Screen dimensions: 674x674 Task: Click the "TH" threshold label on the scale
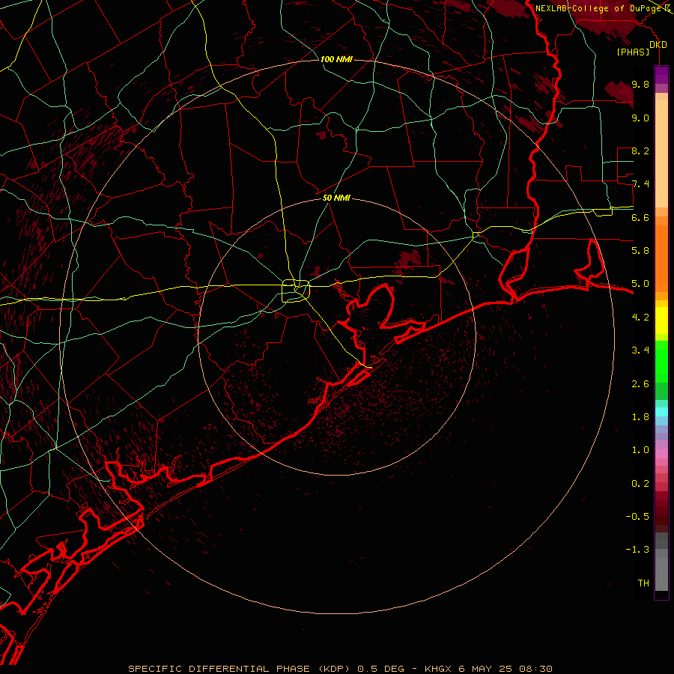click(x=643, y=583)
